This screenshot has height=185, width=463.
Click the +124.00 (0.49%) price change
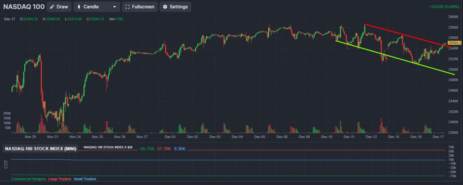click(444, 7)
